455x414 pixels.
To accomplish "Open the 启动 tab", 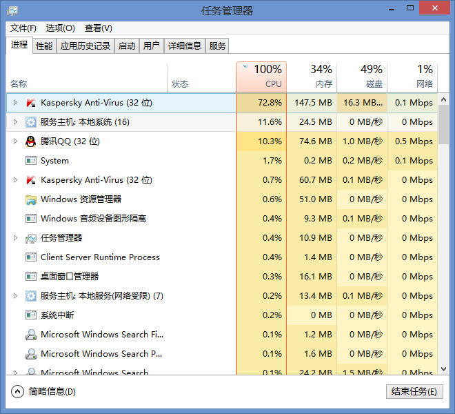I will coord(127,46).
